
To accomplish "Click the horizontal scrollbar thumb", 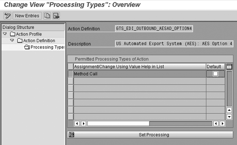I will click(118, 124).
